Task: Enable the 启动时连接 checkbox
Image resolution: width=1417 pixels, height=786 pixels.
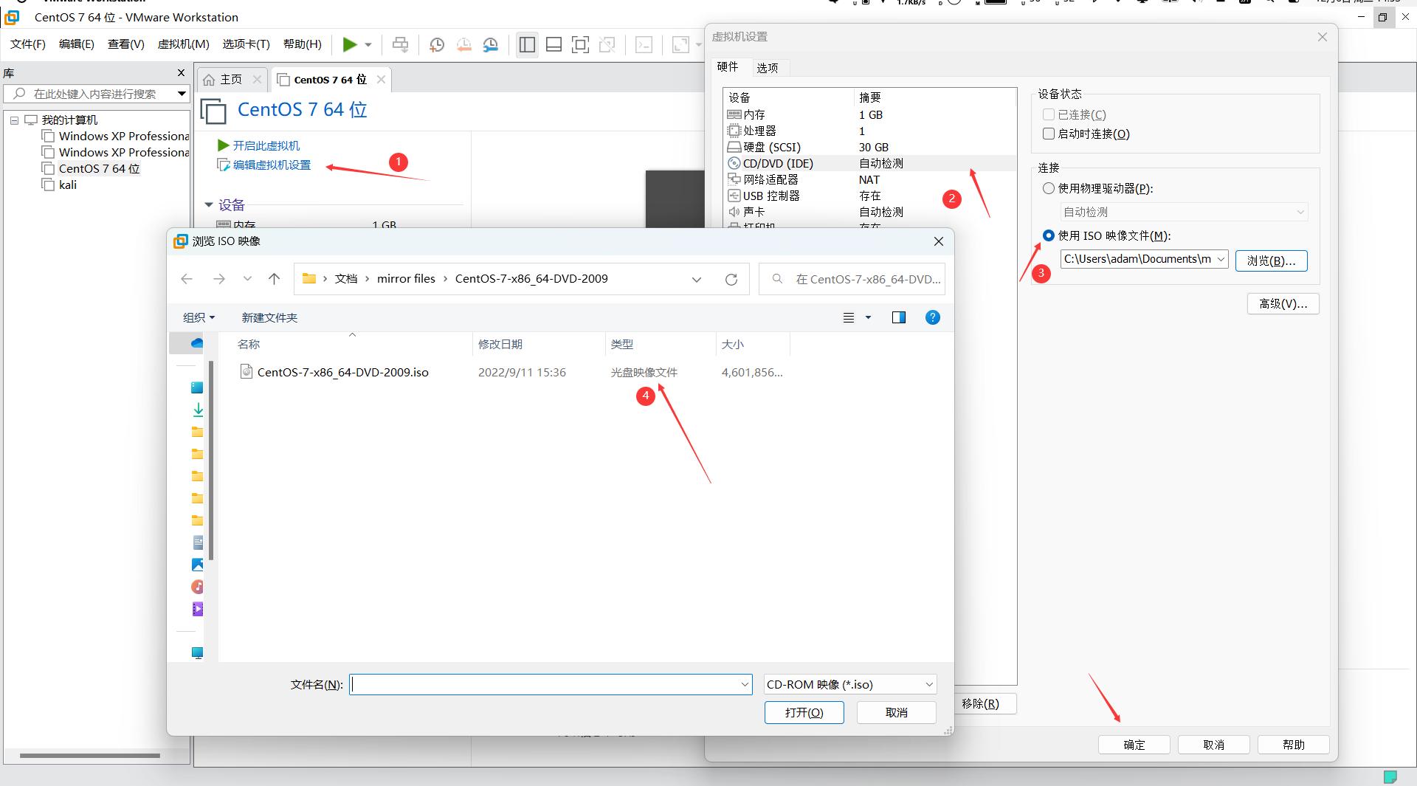Action: [1049, 134]
